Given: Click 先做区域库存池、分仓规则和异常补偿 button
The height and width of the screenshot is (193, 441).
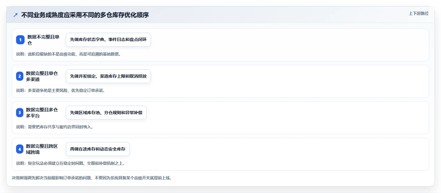Looking at the screenshot, I should click(x=106, y=113).
